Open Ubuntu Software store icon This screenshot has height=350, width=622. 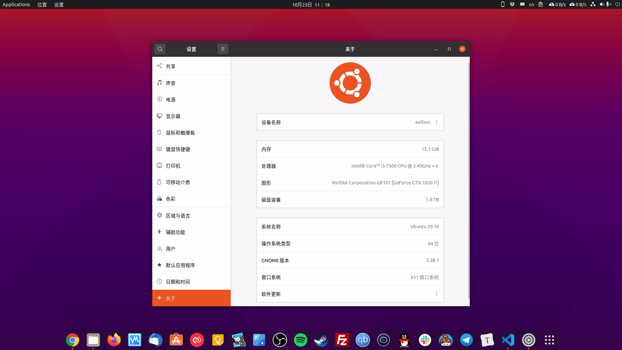click(176, 340)
